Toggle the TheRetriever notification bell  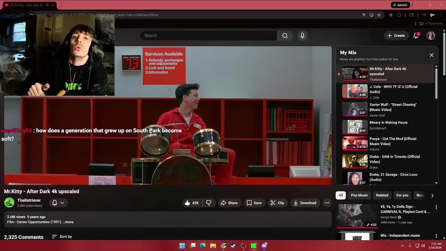[x=55, y=203]
